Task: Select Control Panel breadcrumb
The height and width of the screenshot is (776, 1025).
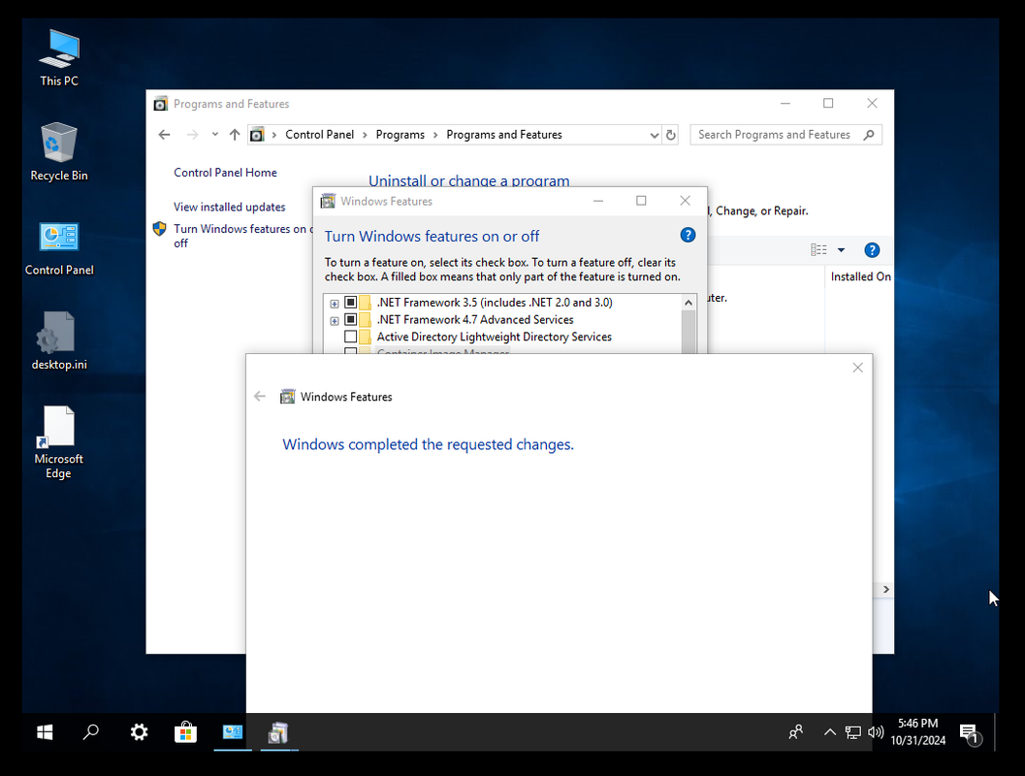Action: pyautogui.click(x=320, y=135)
